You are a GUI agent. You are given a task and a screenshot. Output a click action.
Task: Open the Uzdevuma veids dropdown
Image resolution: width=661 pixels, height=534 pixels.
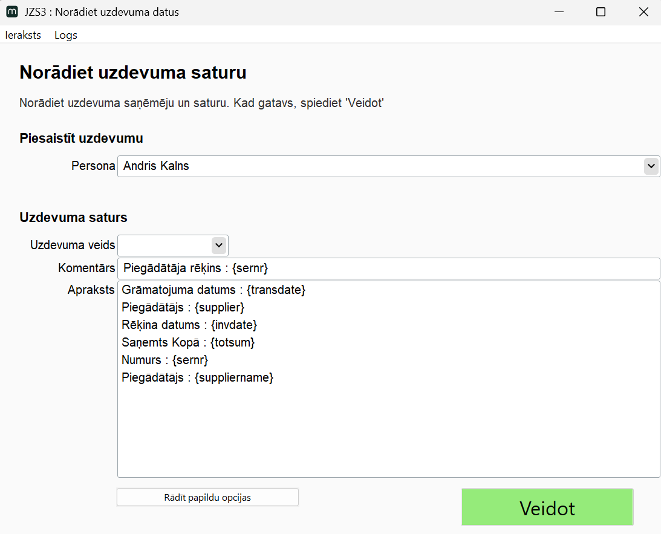173,245
